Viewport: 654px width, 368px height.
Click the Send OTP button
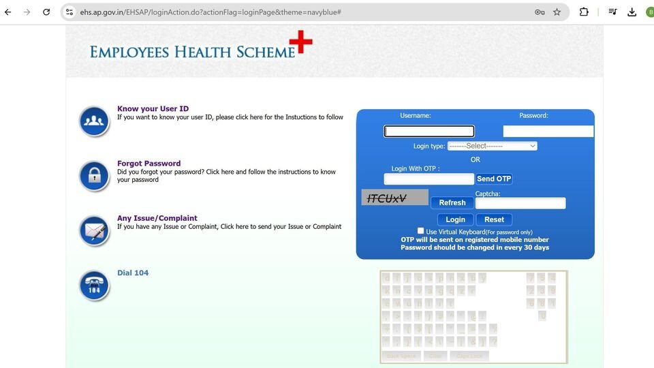click(x=494, y=179)
